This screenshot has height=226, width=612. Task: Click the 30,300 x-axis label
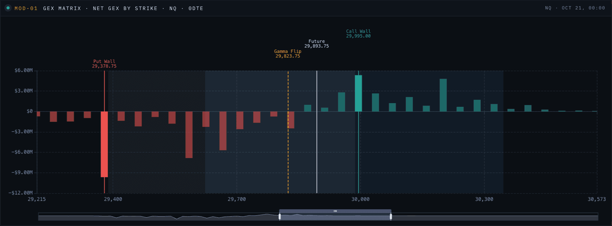click(x=484, y=199)
